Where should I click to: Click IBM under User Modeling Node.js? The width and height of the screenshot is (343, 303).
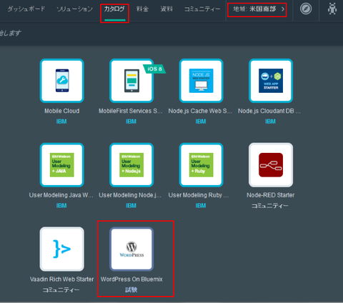tap(131, 206)
